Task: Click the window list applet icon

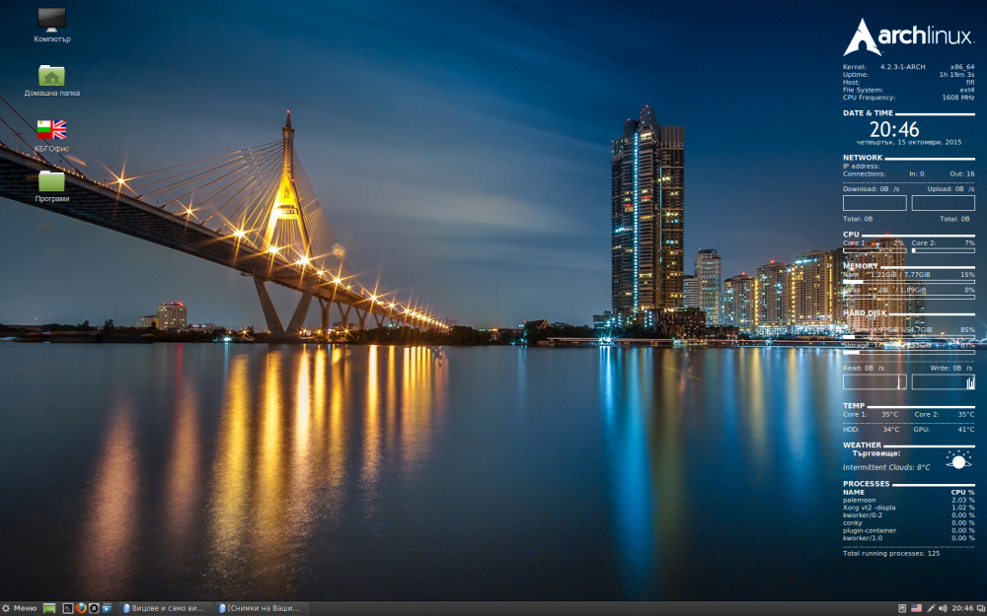Action: [981, 608]
